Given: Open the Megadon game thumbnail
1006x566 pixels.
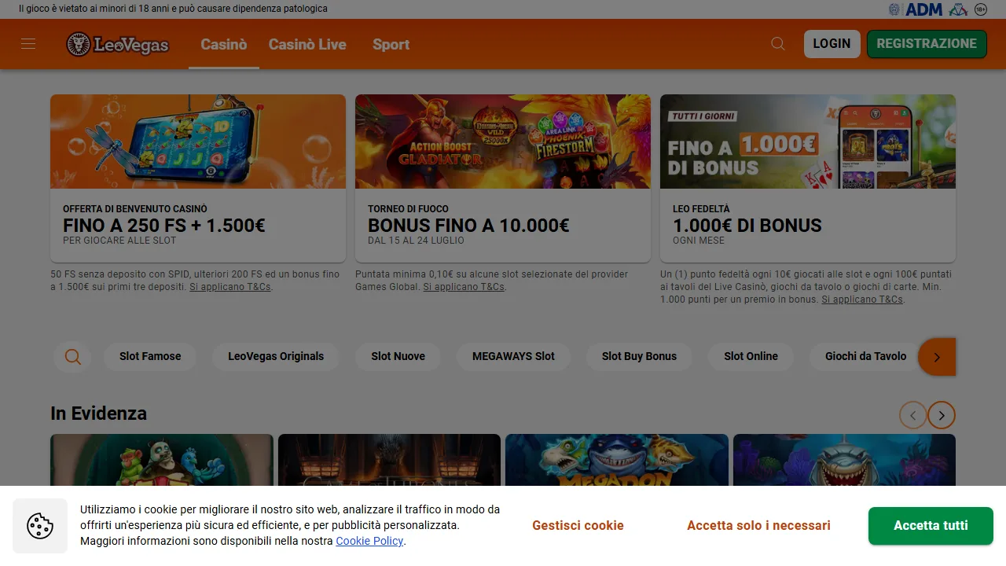Looking at the screenshot, I should pos(617,461).
